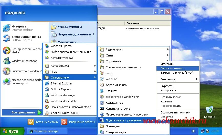The width and height of the screenshot is (222, 135).
Task: Switch to Редактор реестра taskbar button
Action: coord(47,131)
